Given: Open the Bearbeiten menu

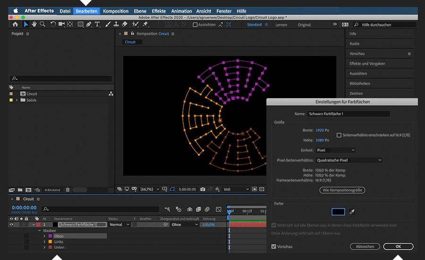Looking at the screenshot, I should tap(86, 11).
